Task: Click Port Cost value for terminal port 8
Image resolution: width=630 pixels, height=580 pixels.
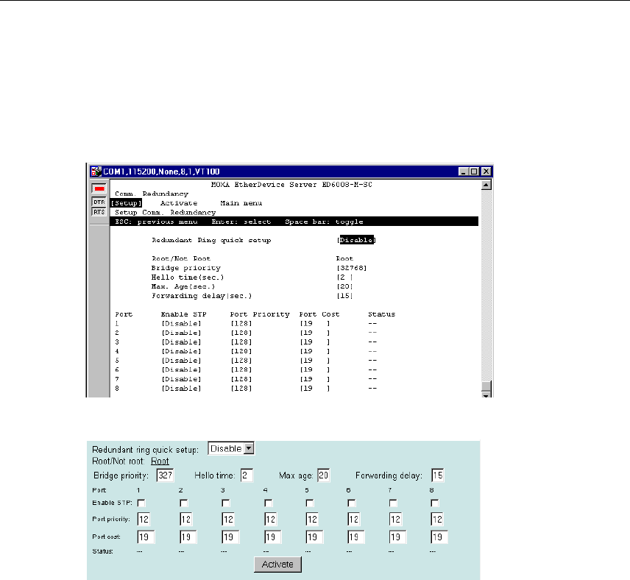Action: pos(315,389)
